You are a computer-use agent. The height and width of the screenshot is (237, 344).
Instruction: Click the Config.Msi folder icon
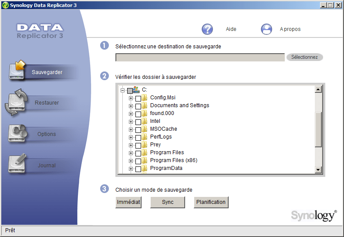click(145, 98)
